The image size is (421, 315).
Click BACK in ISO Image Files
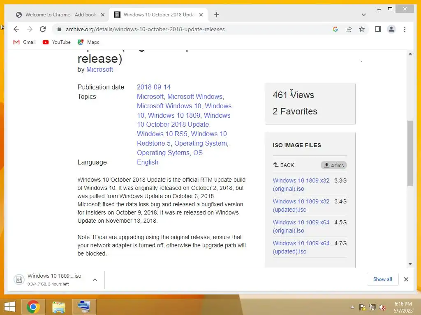[x=284, y=165]
